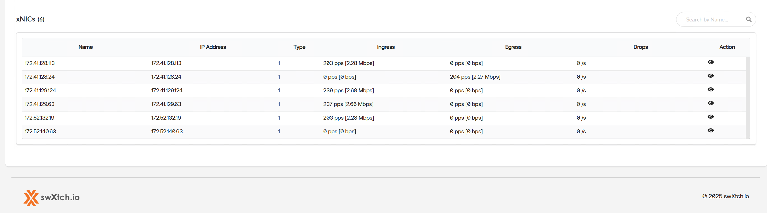Select the 172.41.128.113 name cell
767x213 pixels.
pyautogui.click(x=40, y=63)
